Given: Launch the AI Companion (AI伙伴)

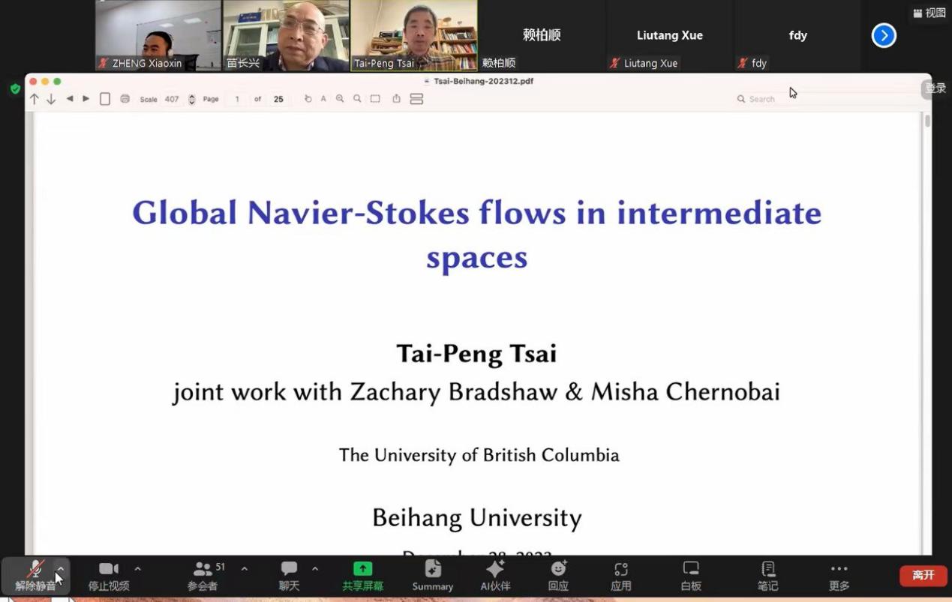Looking at the screenshot, I should [x=495, y=575].
